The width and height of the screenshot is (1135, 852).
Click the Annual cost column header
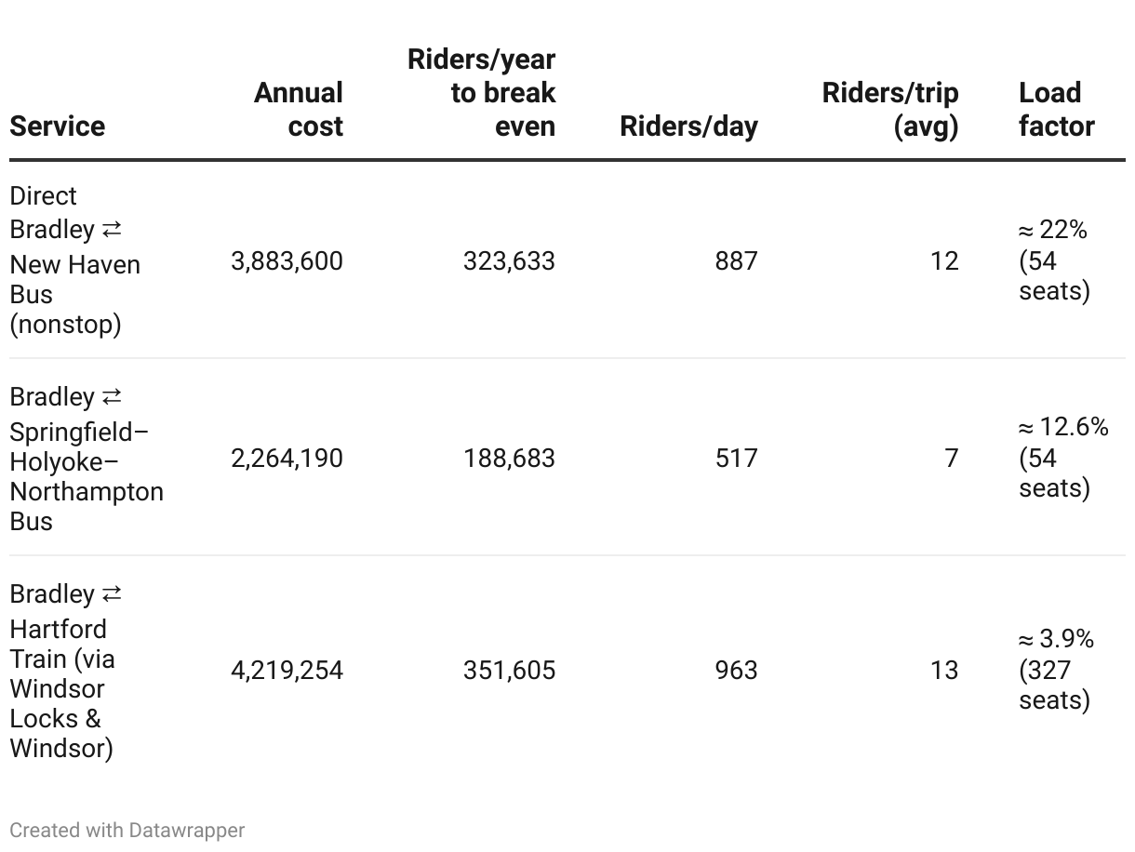click(299, 109)
